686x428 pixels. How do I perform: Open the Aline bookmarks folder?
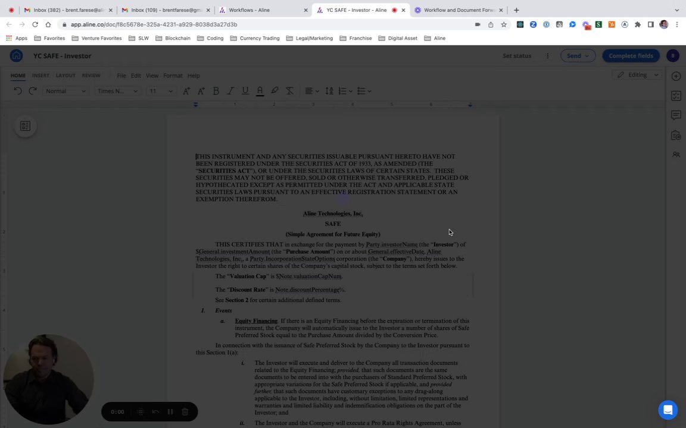435,39
